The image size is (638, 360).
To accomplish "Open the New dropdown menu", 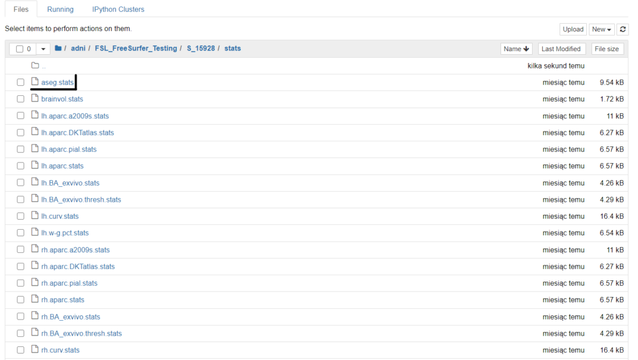I will 601,29.
